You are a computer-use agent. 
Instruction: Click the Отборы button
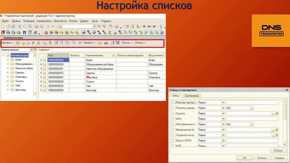tap(278, 151)
